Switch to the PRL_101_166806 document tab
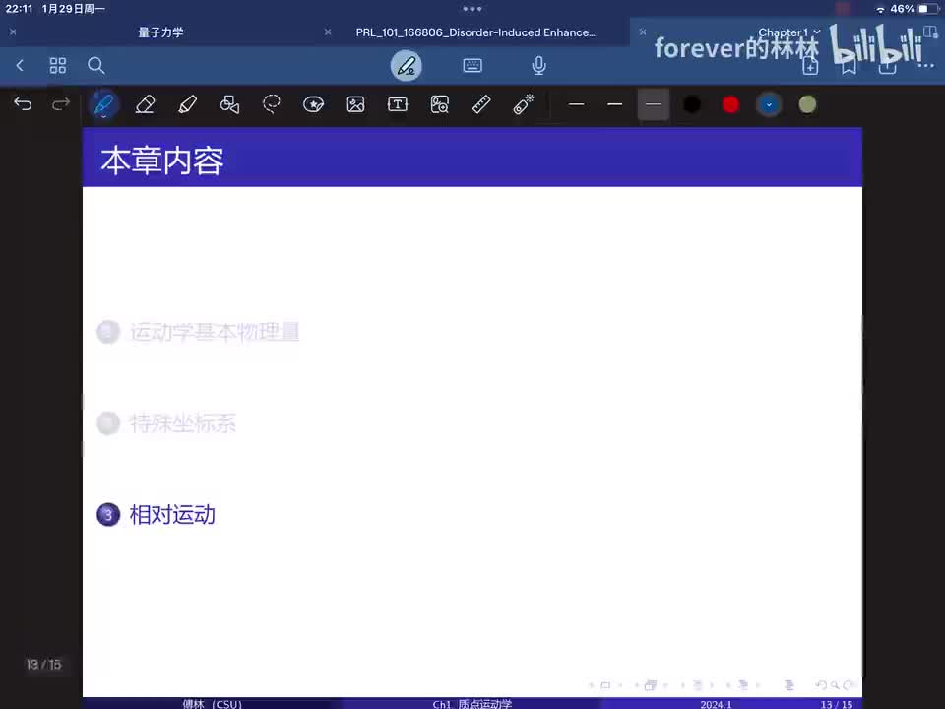This screenshot has width=945, height=709. [475, 32]
